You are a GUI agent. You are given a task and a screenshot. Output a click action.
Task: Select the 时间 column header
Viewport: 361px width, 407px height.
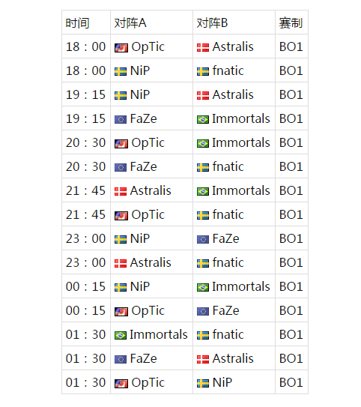(77, 23)
